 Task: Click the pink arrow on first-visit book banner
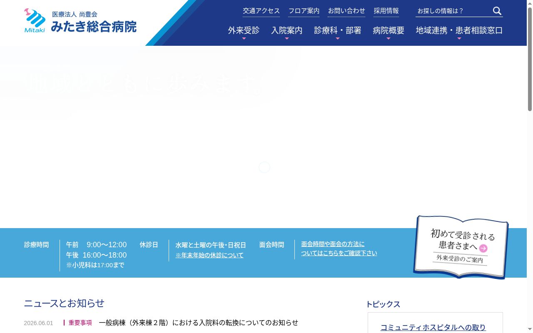[483, 249]
